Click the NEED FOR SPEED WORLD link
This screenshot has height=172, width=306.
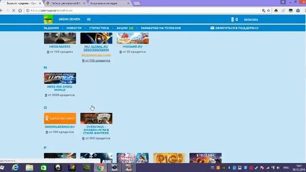click(60, 88)
